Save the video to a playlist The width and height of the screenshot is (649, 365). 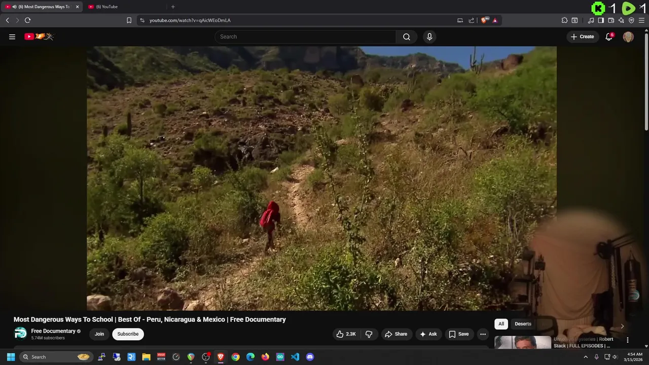[459, 334]
